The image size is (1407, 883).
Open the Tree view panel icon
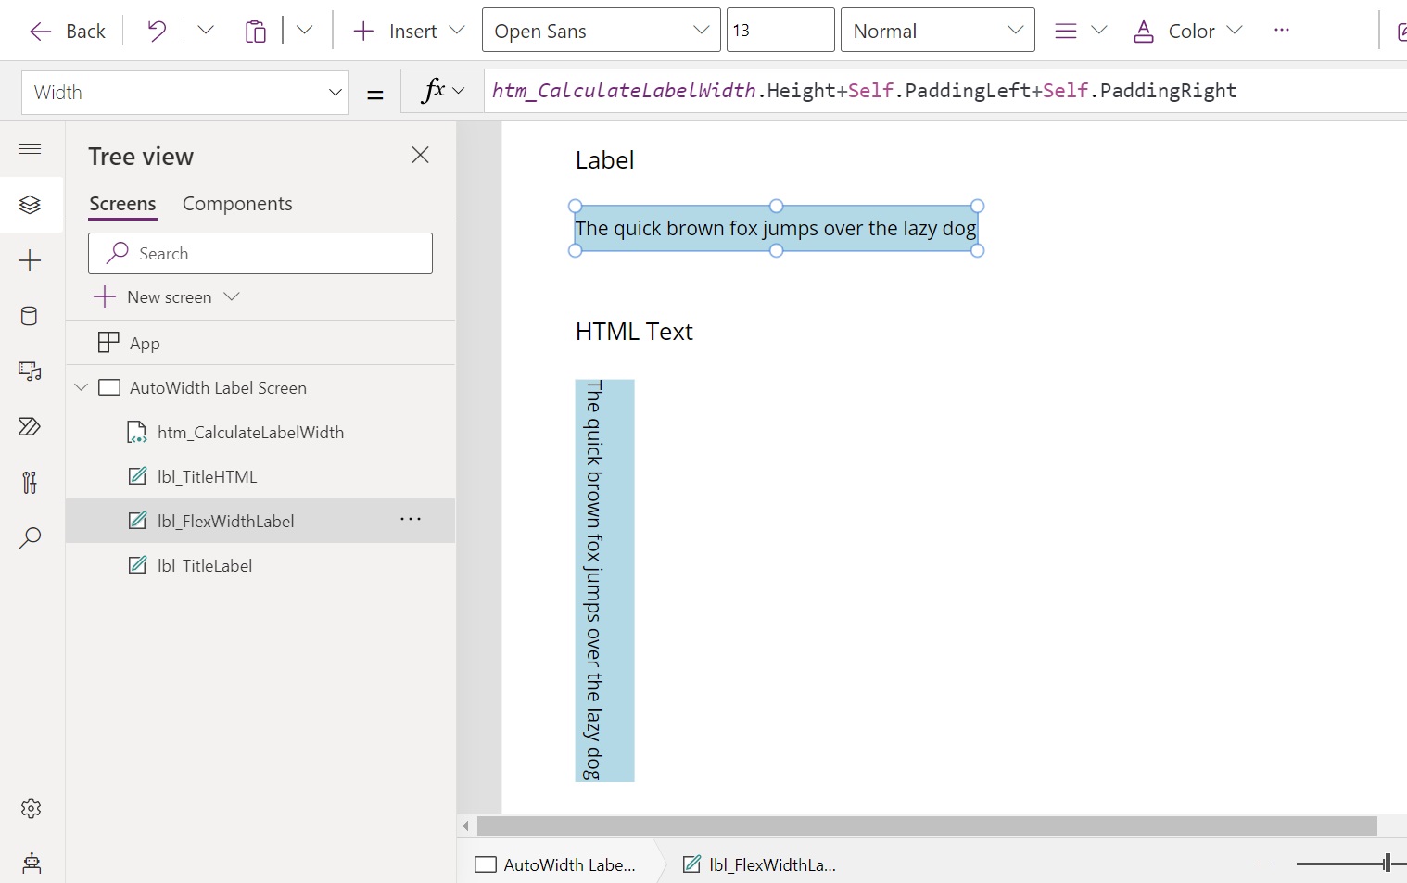coord(31,205)
